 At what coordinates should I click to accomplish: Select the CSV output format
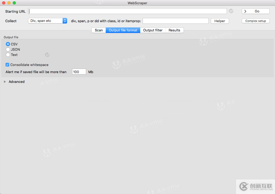pyautogui.click(x=8, y=44)
